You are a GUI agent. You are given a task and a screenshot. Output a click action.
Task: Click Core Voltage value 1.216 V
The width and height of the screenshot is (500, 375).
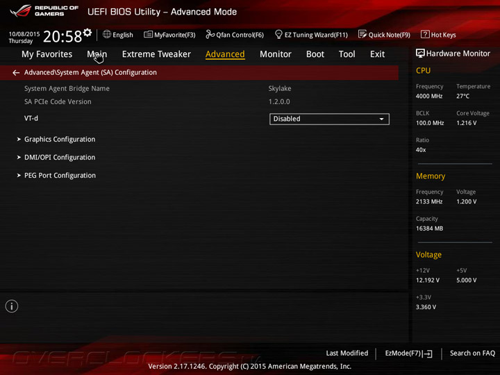point(467,123)
